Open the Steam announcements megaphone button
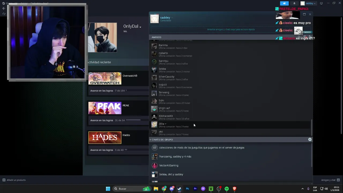 tap(284, 3)
